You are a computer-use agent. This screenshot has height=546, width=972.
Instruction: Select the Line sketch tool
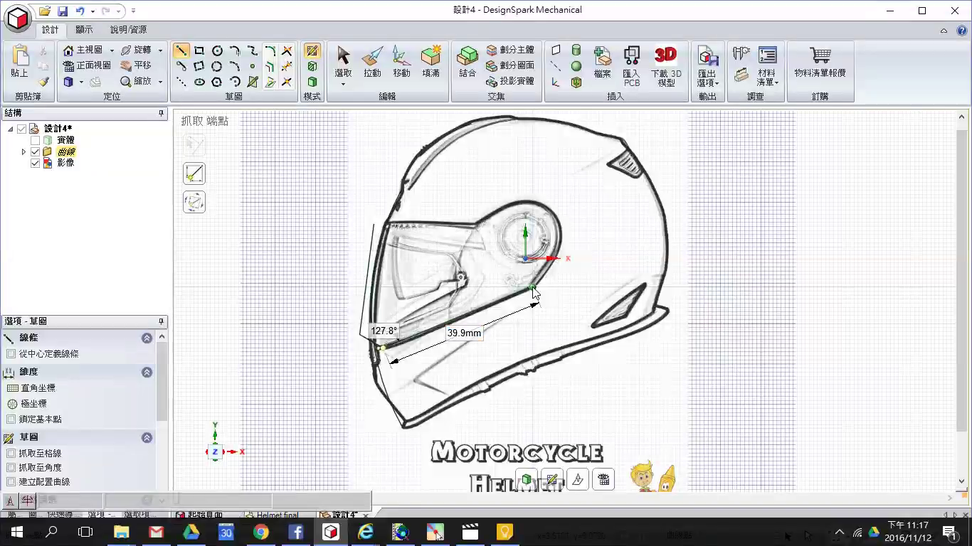[181, 50]
